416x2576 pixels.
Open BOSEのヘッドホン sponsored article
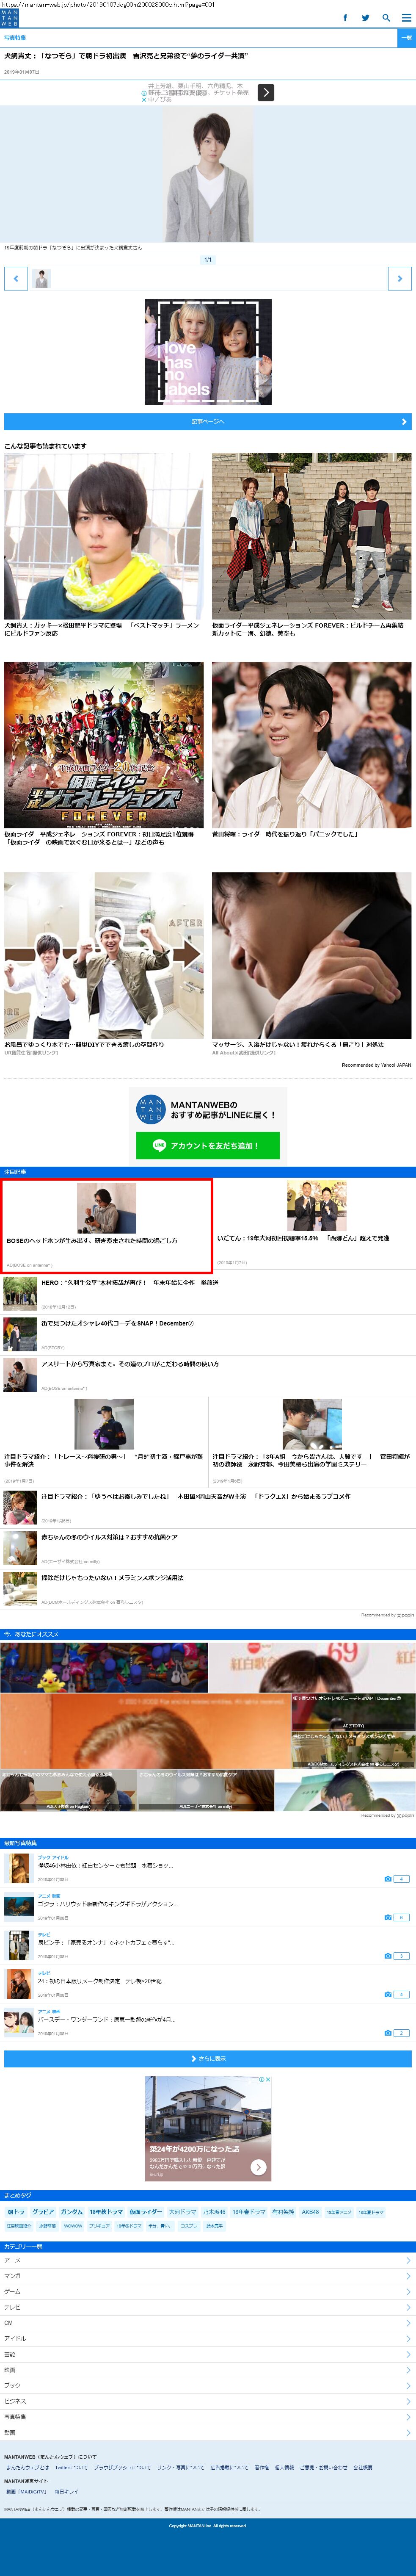point(106,1225)
